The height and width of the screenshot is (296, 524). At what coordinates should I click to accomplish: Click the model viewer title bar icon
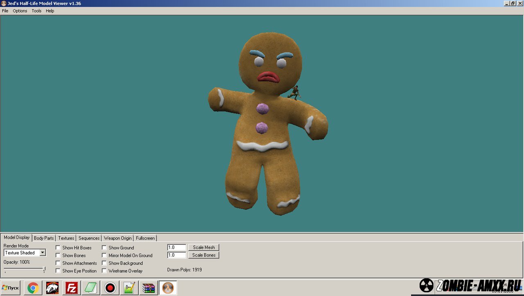(x=4, y=3)
